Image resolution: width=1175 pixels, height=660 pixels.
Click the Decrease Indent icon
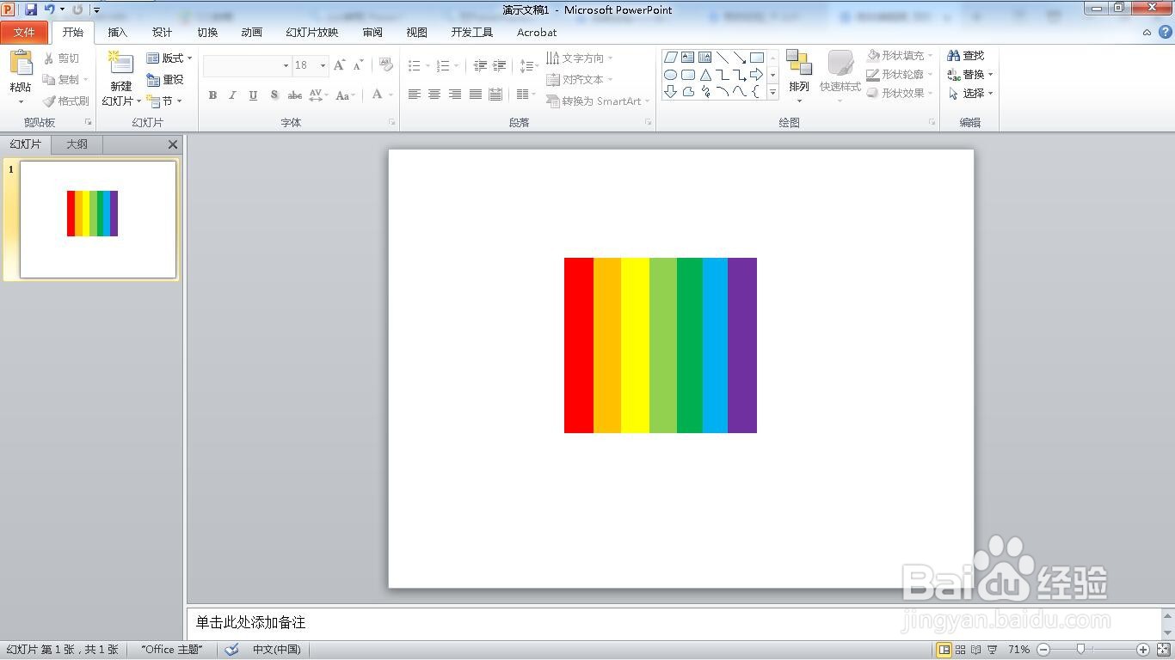[480, 65]
